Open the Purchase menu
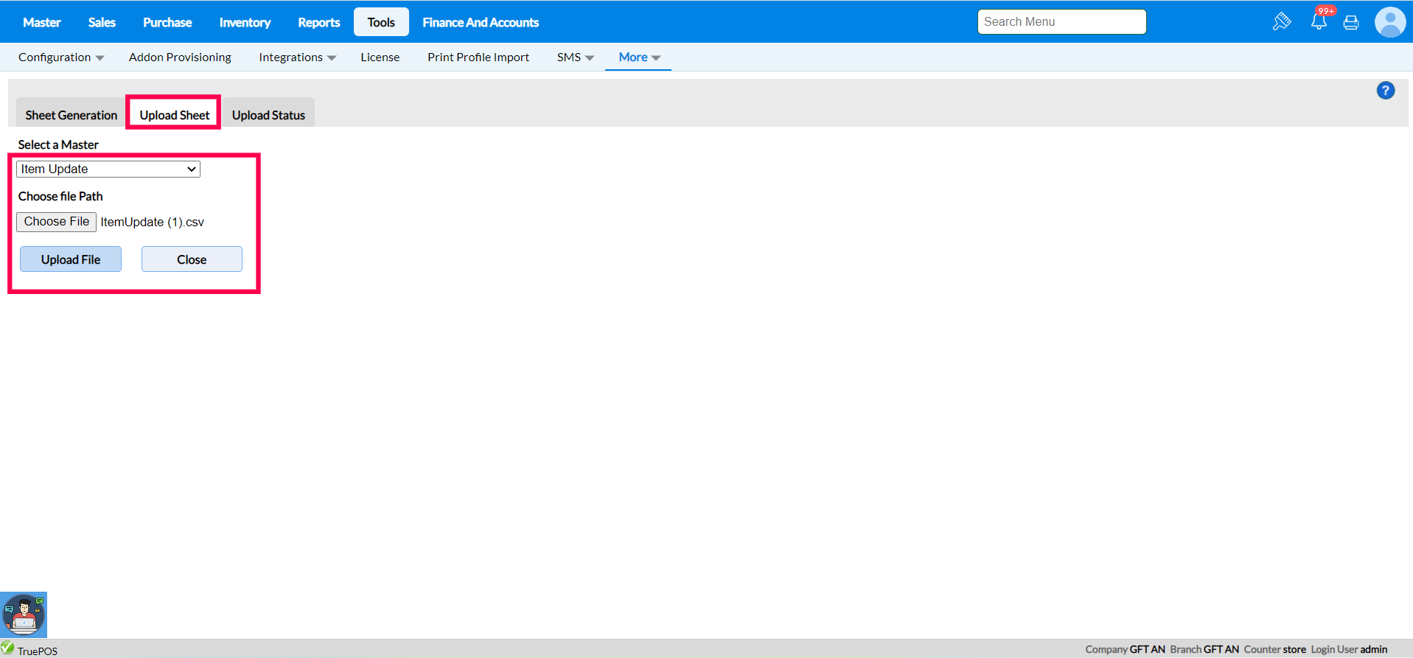This screenshot has width=1413, height=658. tap(167, 22)
